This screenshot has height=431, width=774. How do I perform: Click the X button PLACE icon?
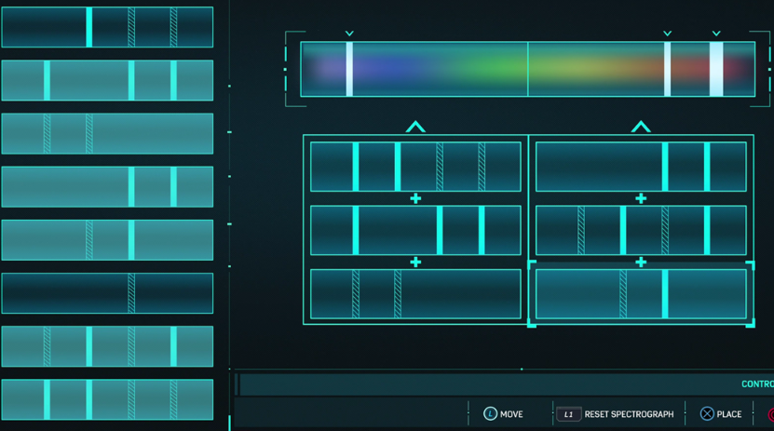[707, 413]
